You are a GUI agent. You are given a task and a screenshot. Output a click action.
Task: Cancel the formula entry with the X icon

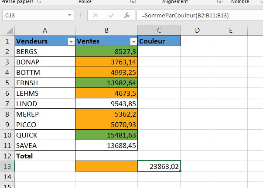96,15
